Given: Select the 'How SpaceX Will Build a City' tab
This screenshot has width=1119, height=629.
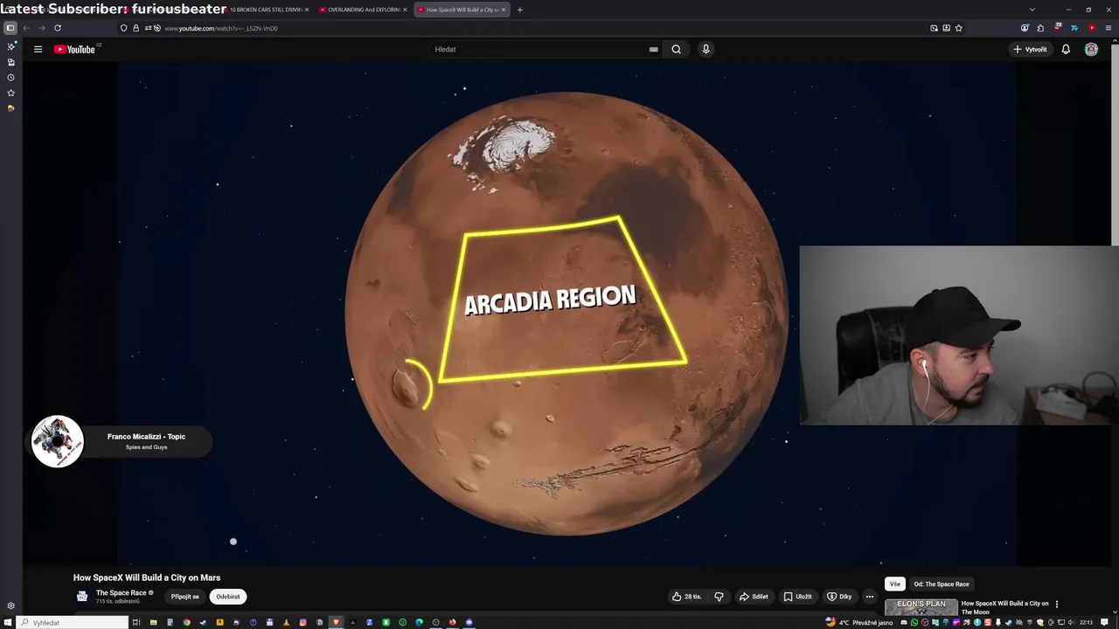Looking at the screenshot, I should click(x=461, y=10).
